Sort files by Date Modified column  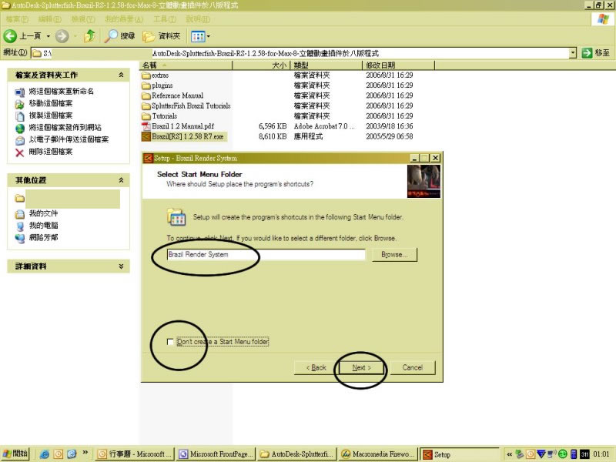pyautogui.click(x=398, y=65)
